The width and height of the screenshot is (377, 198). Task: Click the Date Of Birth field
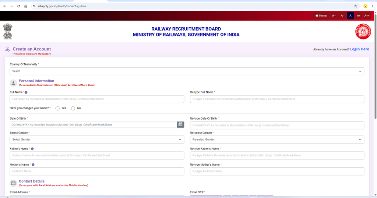[x=93, y=125]
